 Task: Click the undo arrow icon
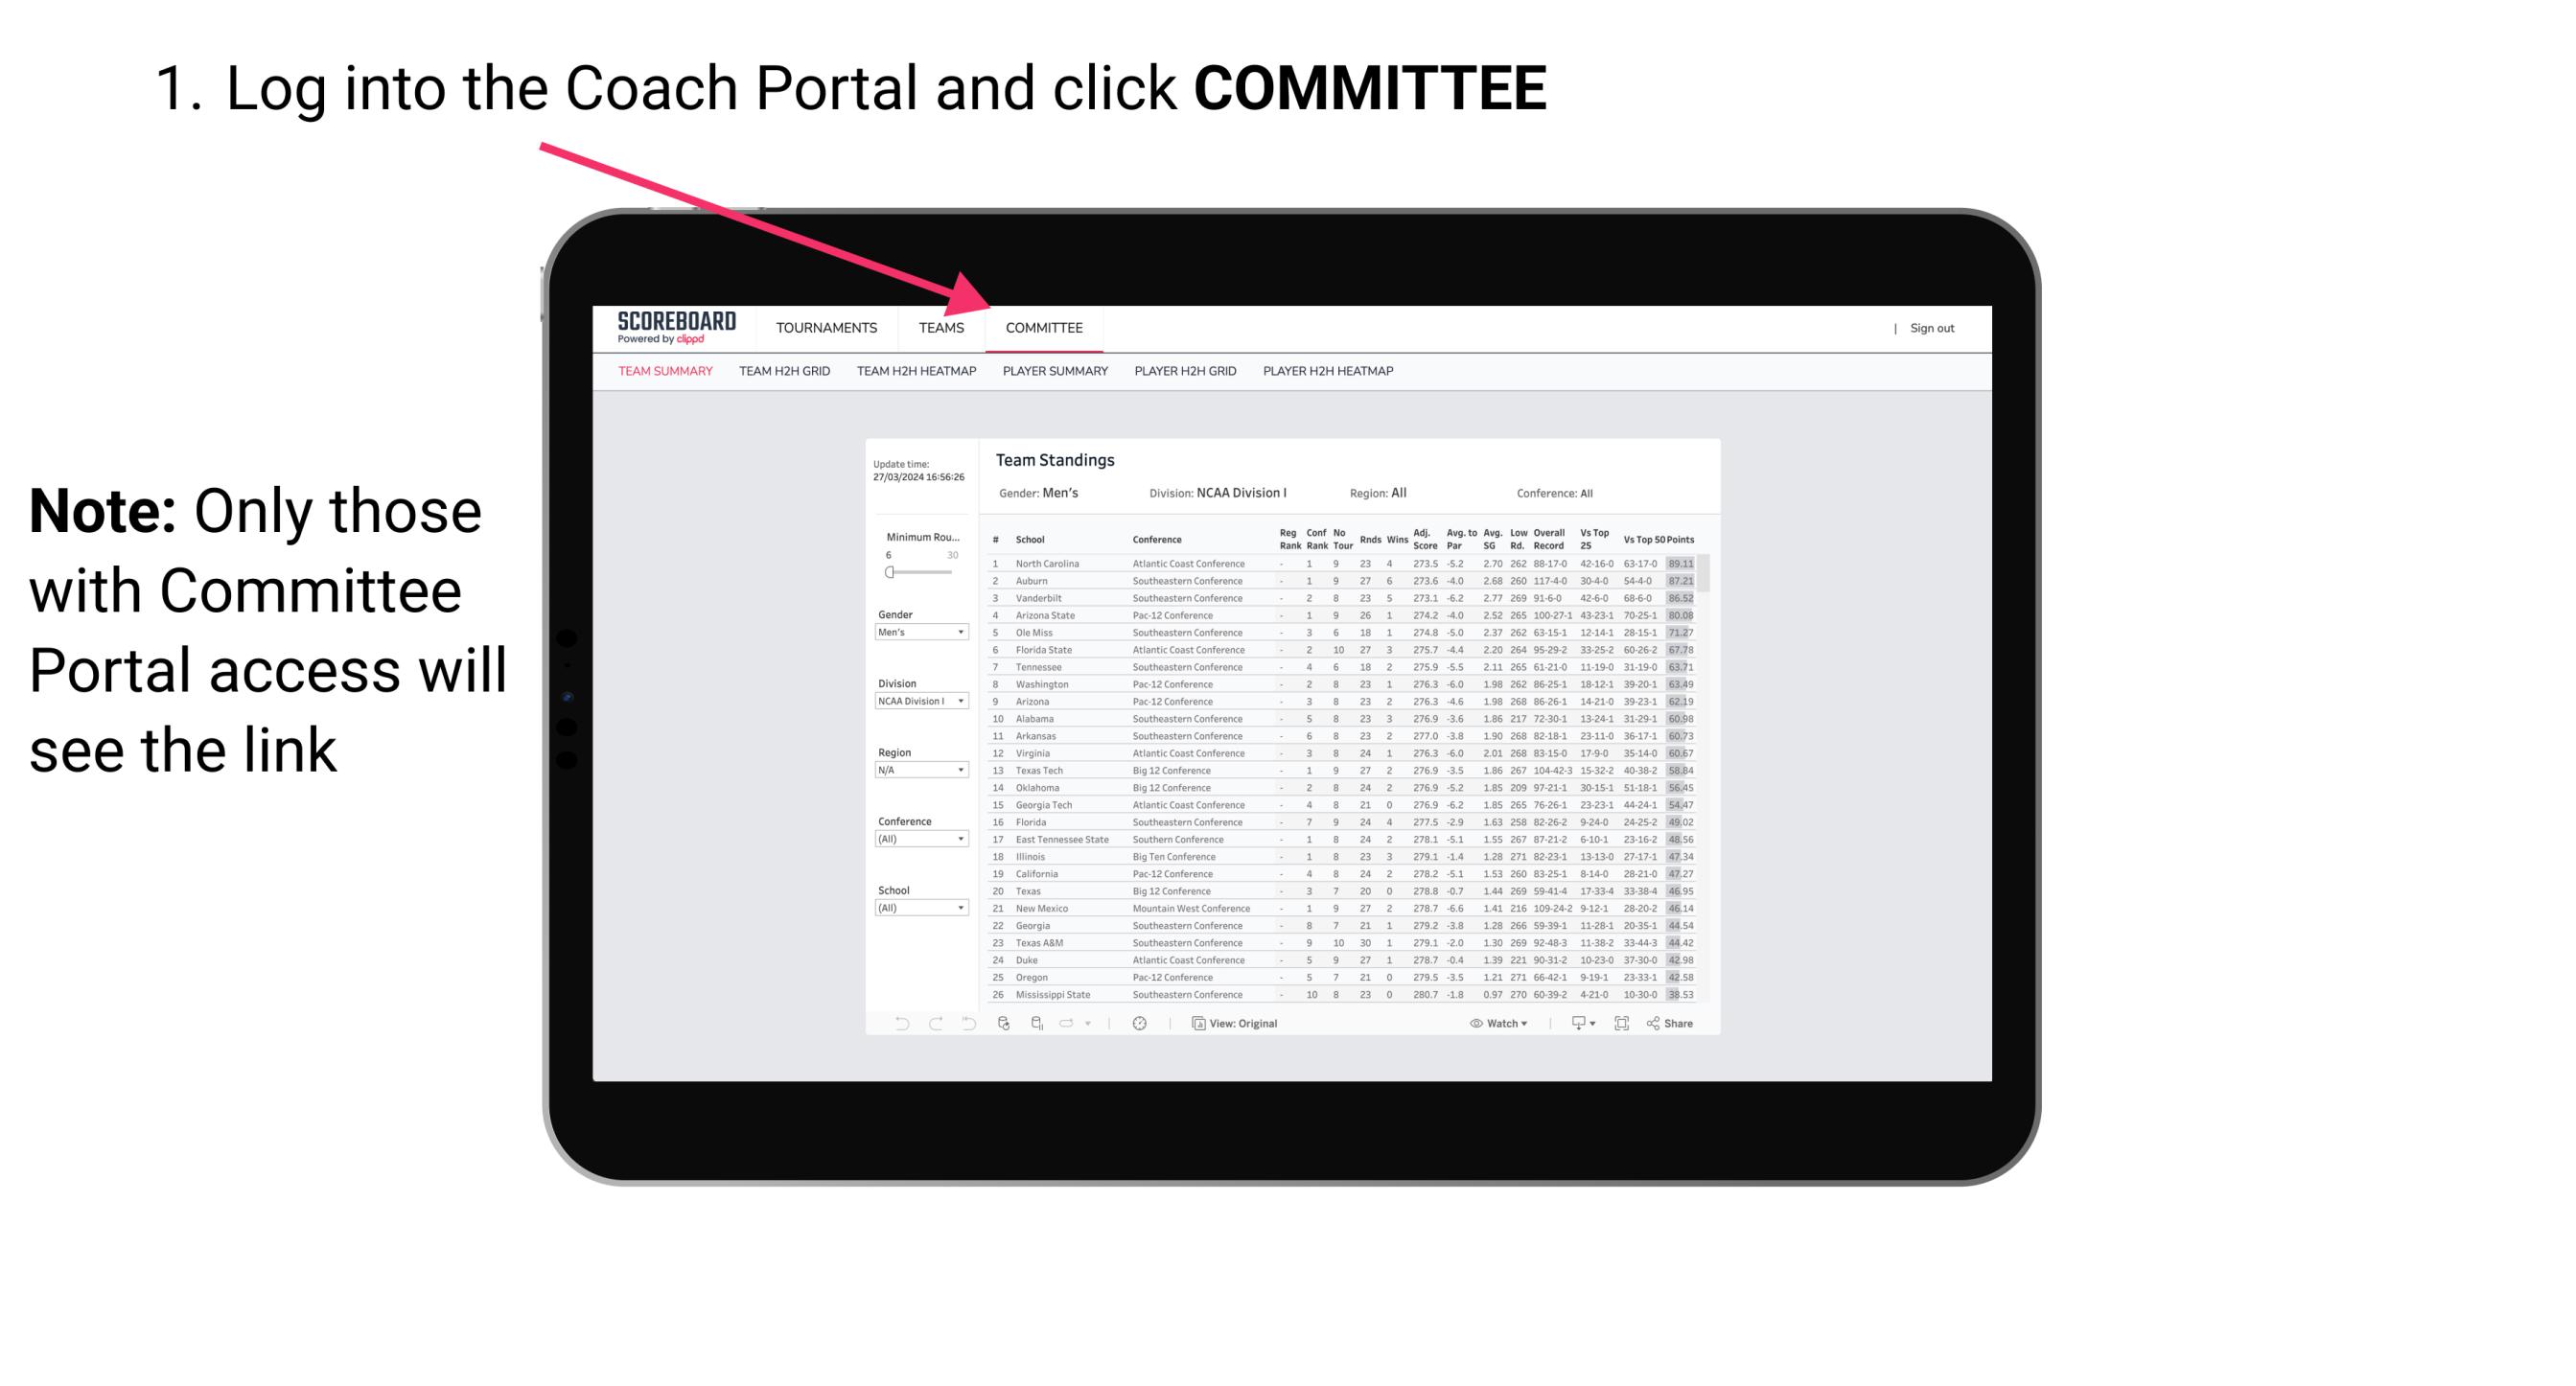(x=896, y=1024)
